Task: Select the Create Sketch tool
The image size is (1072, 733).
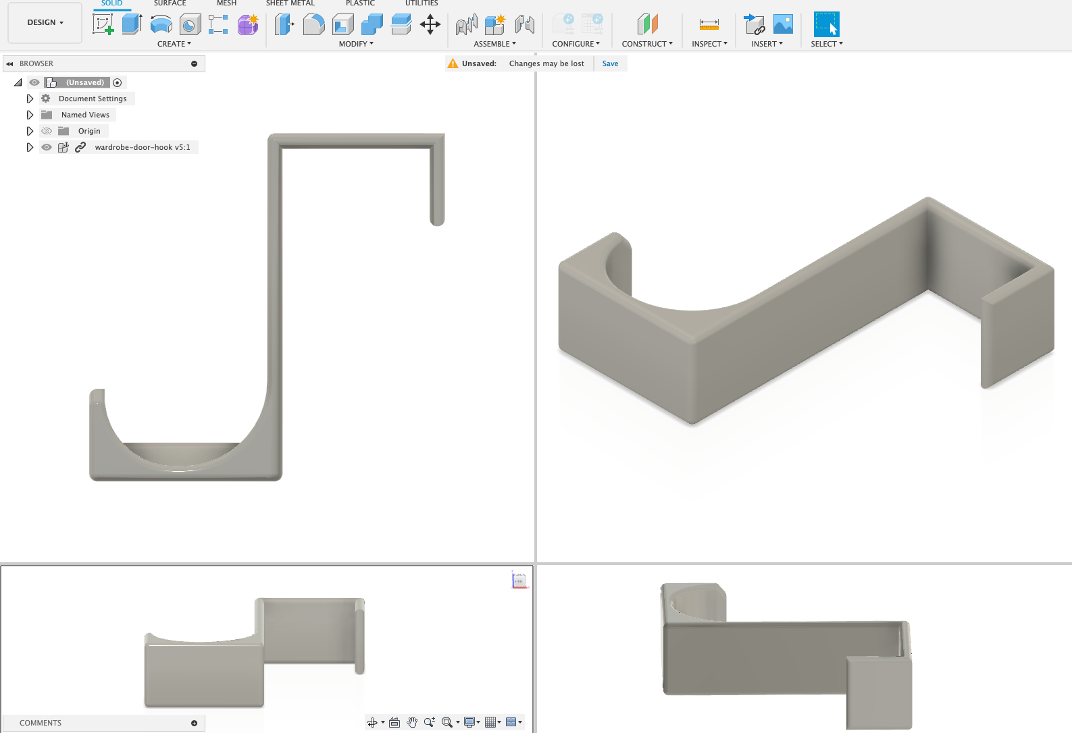Action: click(x=103, y=25)
